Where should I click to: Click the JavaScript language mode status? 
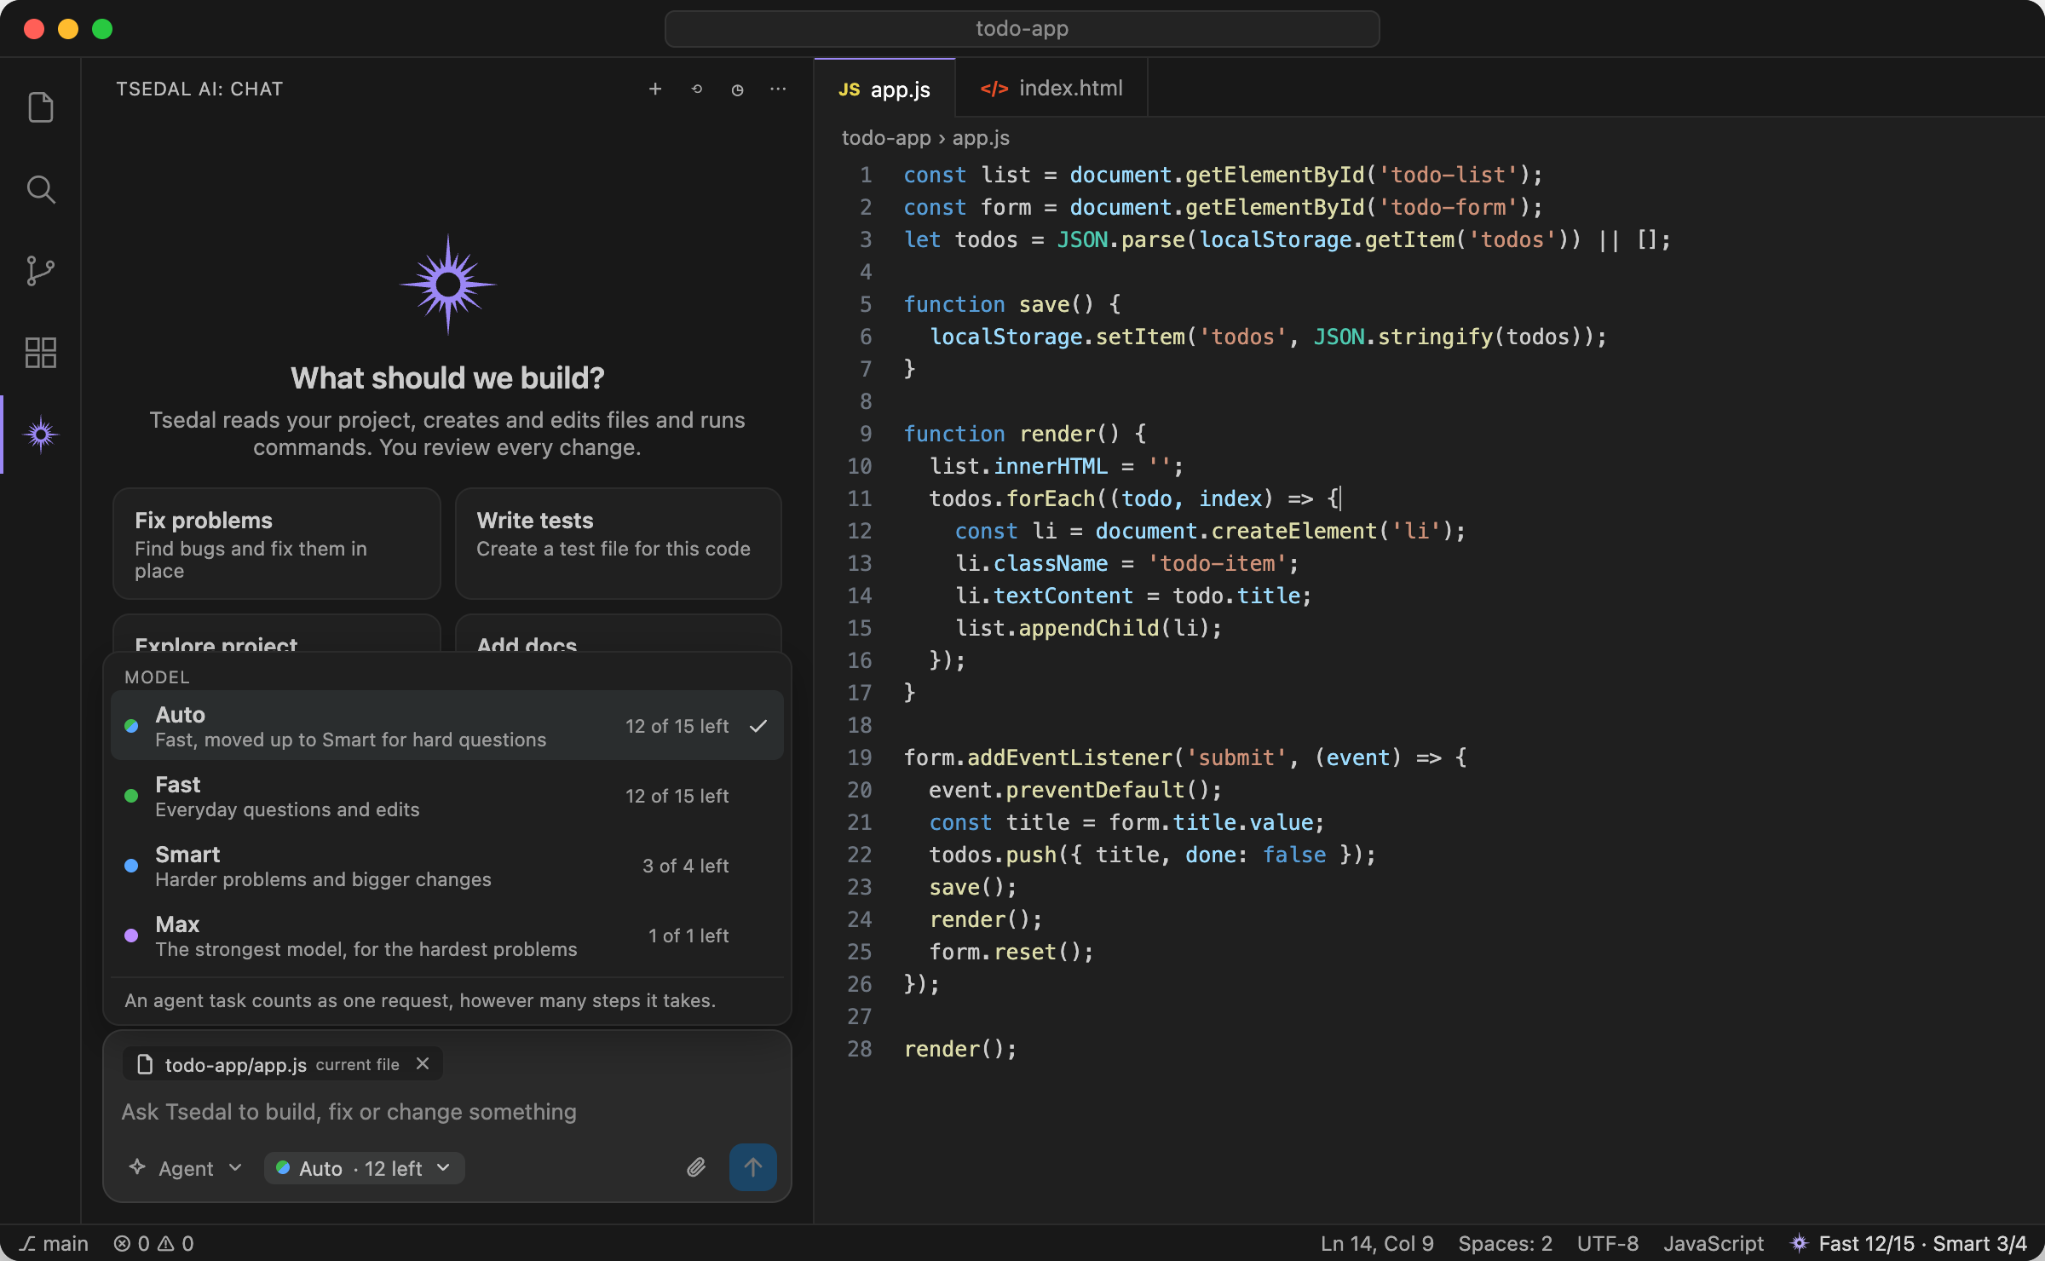coord(1714,1244)
